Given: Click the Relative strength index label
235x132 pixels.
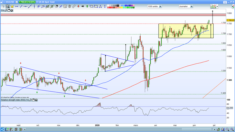Looking at the screenshot, I should pos(15,100).
